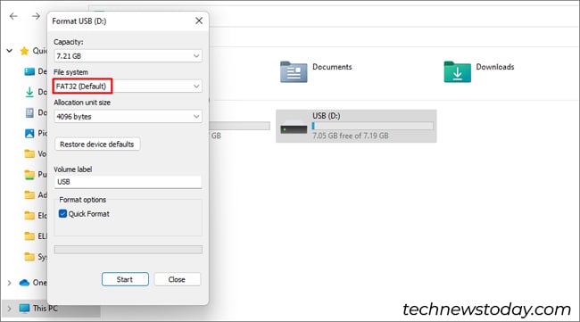Select the Quick access star icon

24,51
